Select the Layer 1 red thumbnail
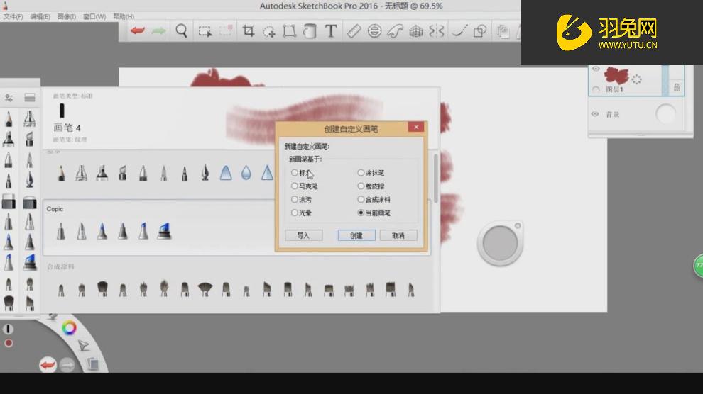 pyautogui.click(x=616, y=75)
